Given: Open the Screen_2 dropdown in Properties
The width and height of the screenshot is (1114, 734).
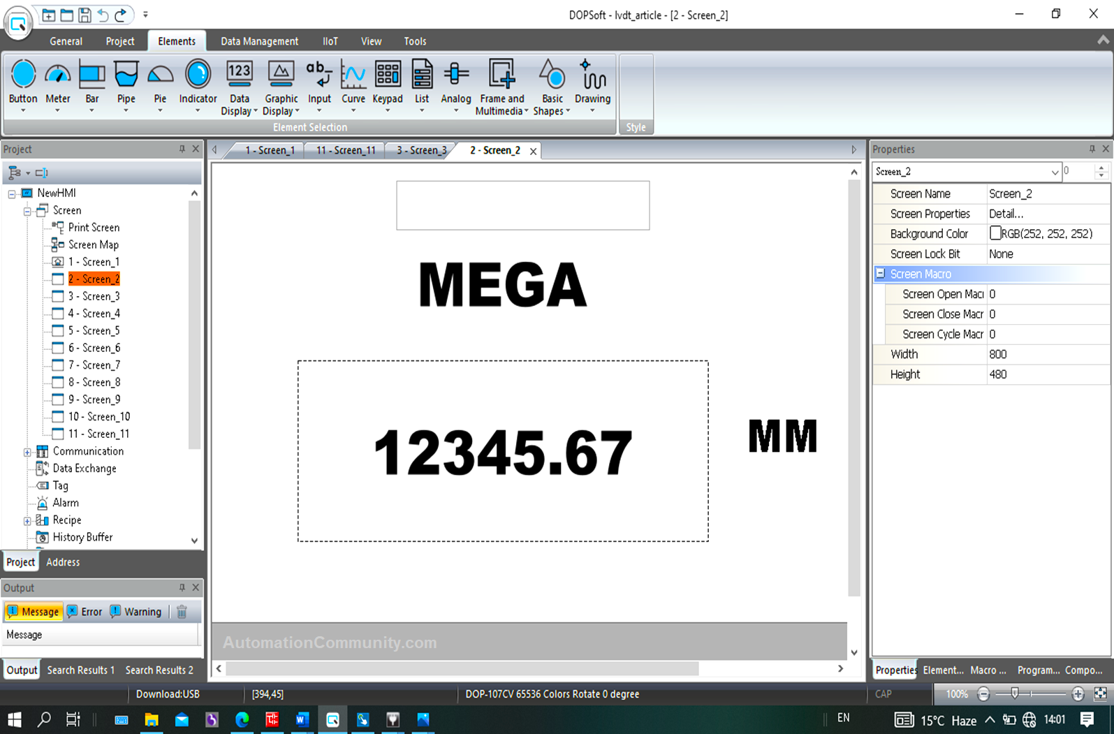Looking at the screenshot, I should point(1054,172).
